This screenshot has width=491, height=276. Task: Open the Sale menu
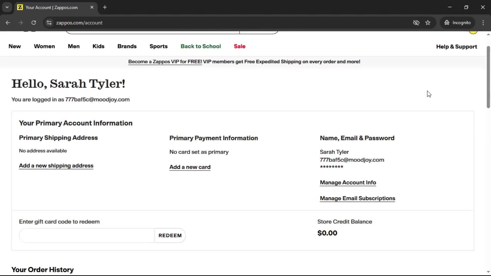point(240,46)
